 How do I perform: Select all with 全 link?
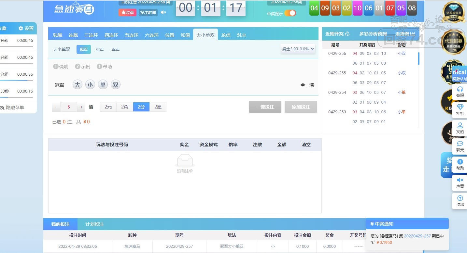pyautogui.click(x=303, y=85)
